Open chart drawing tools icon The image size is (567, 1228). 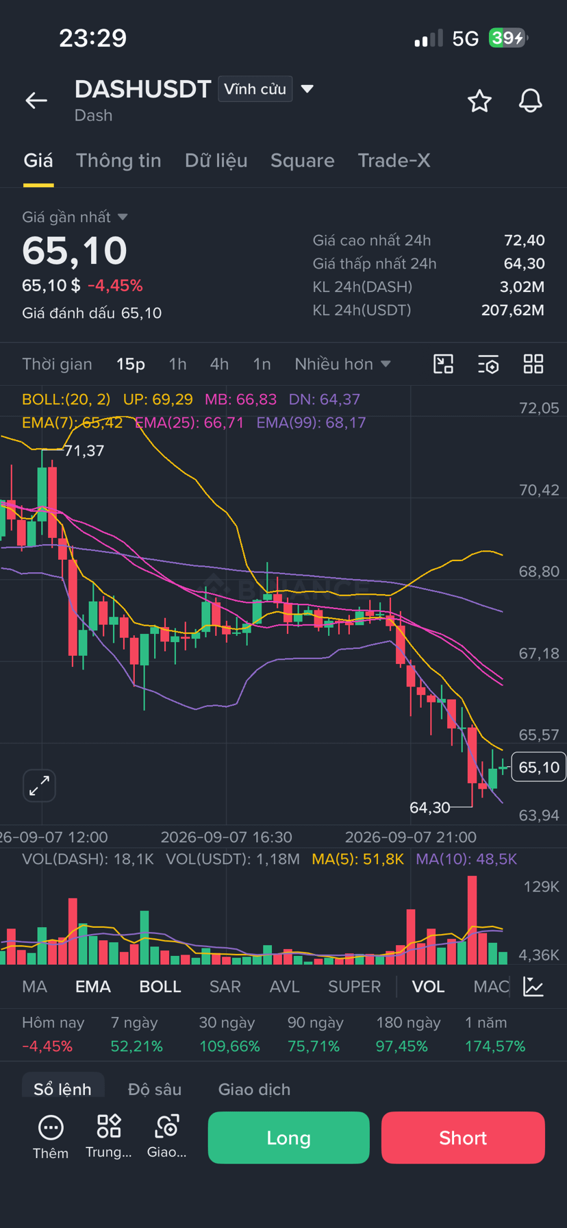click(x=444, y=364)
